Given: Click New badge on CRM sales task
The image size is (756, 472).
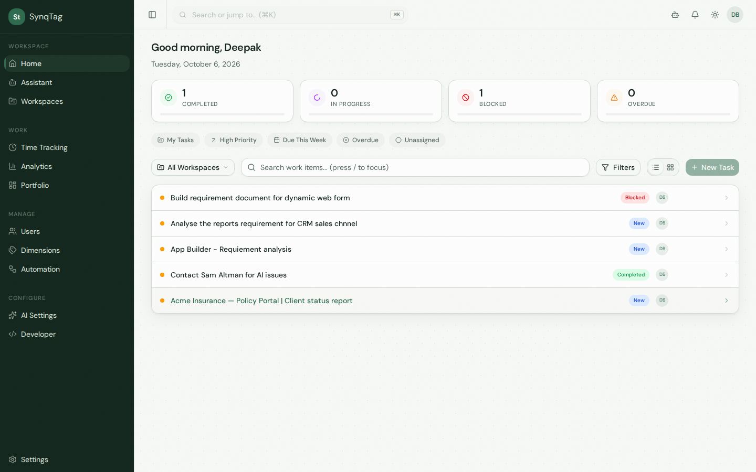Looking at the screenshot, I should coord(639,223).
